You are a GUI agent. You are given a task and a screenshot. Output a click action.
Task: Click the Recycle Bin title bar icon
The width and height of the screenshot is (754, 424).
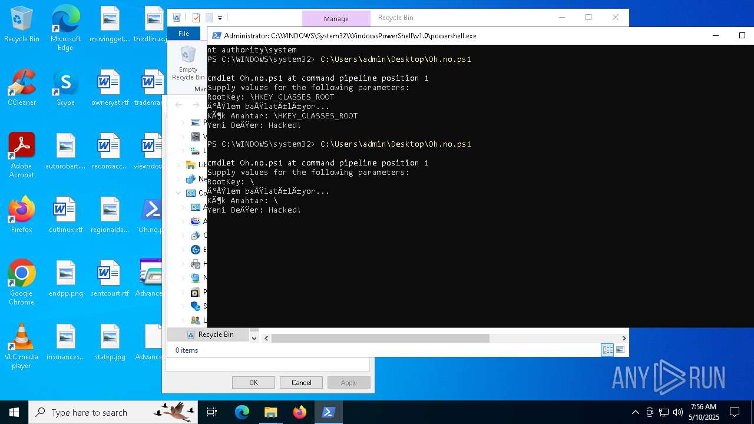(x=176, y=18)
